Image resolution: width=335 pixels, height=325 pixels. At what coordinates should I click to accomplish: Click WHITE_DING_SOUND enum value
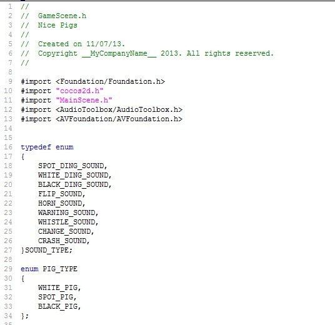73,176
